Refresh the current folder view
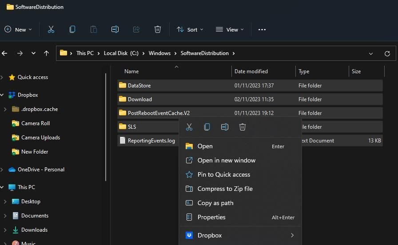The image size is (398, 245). [x=387, y=53]
